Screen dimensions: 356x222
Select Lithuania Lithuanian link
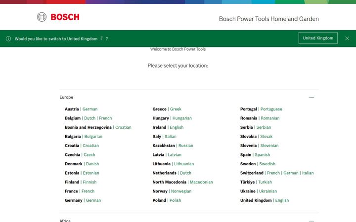184,164
